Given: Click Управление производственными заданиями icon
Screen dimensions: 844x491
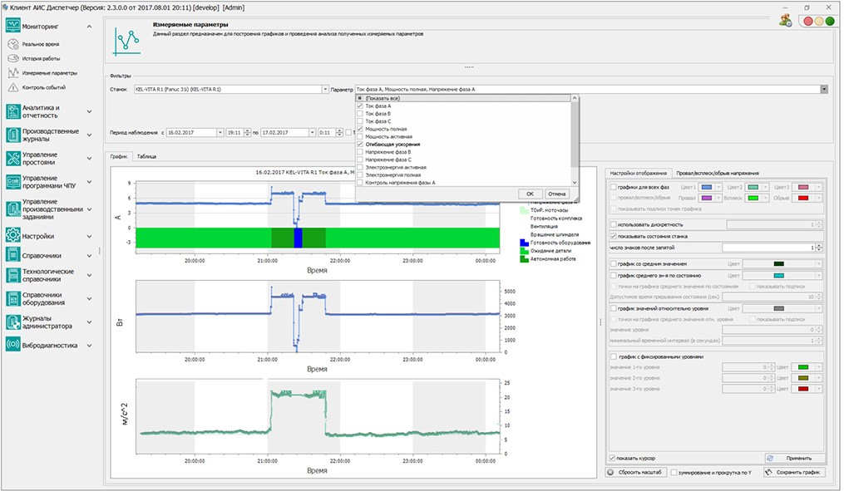Looking at the screenshot, I should coord(13,209).
